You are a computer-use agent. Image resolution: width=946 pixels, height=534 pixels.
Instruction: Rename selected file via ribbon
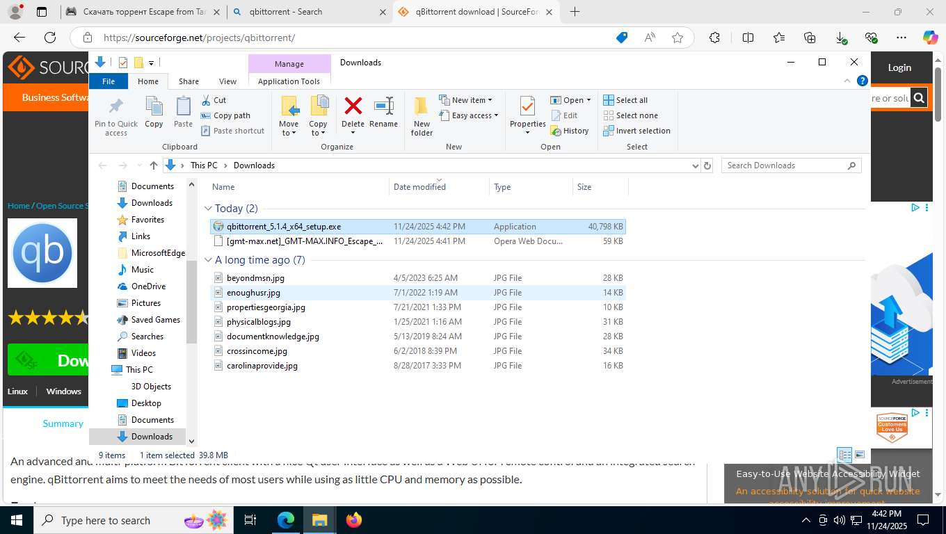coord(383,113)
